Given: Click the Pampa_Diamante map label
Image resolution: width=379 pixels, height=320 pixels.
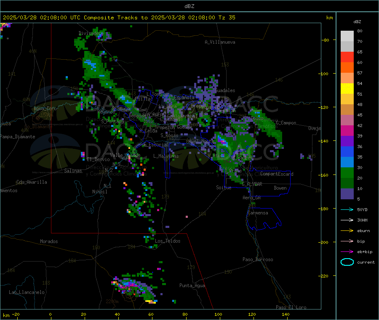Looking at the screenshot, I should point(17,137).
